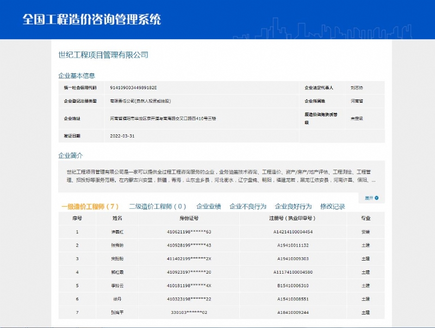This screenshot has width=435, height=328.
Task: Click the company intro paragraph text
Action: [221, 176]
